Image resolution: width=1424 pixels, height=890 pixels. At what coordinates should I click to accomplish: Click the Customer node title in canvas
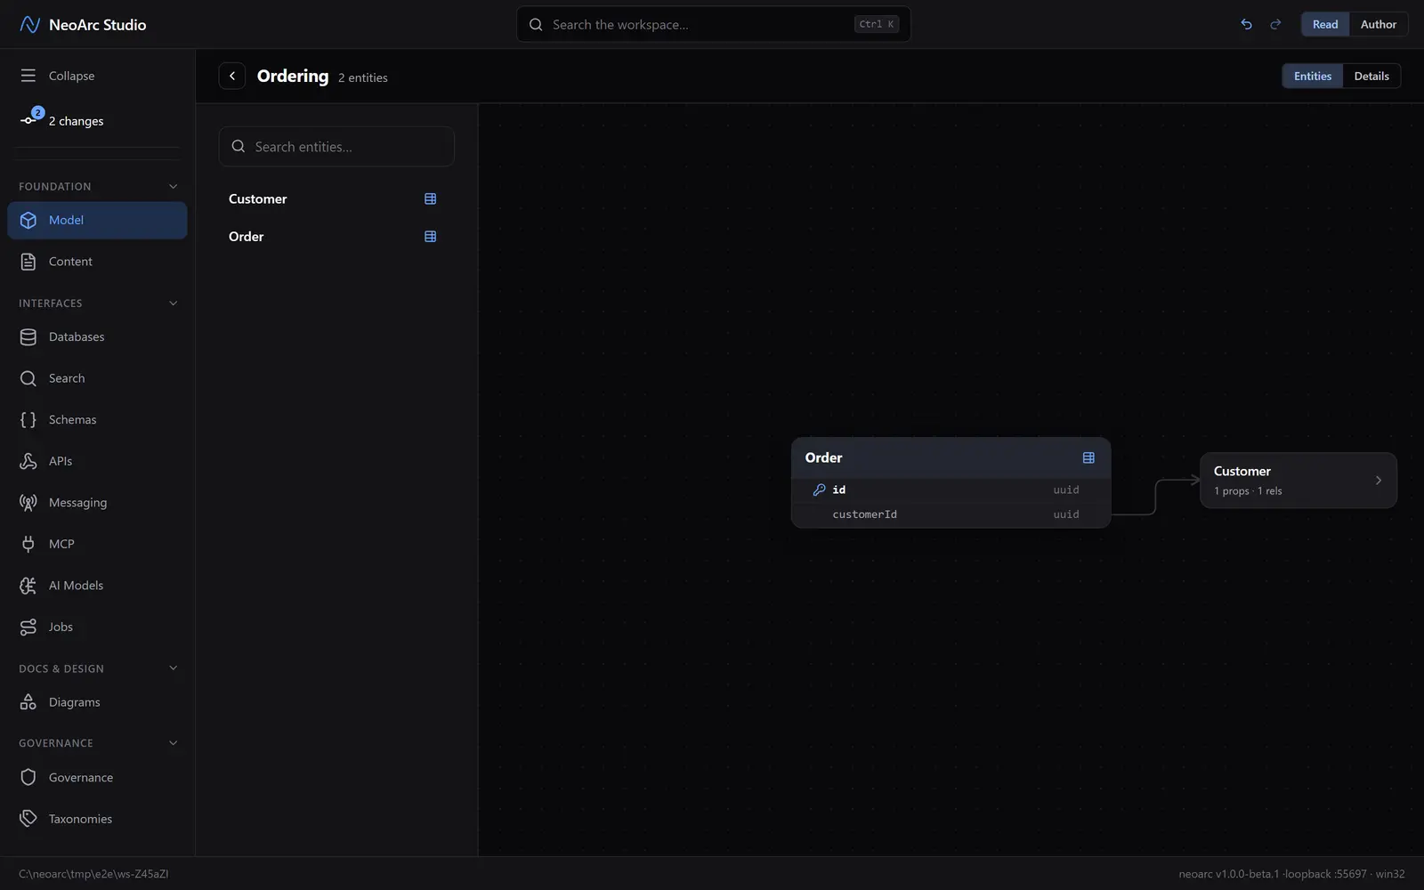point(1242,471)
